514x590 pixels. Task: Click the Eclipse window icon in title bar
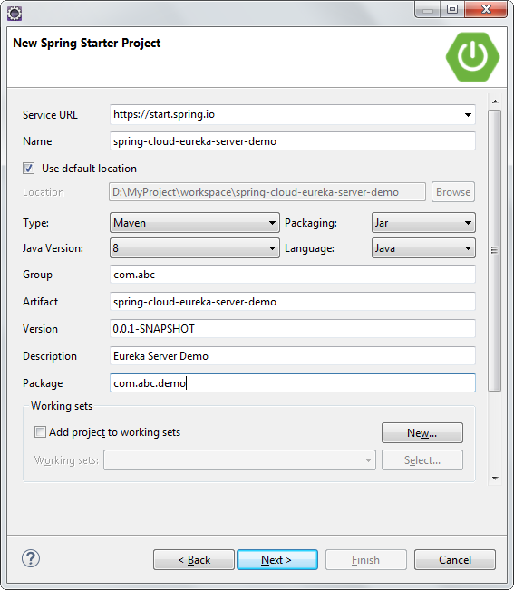pyautogui.click(x=15, y=14)
